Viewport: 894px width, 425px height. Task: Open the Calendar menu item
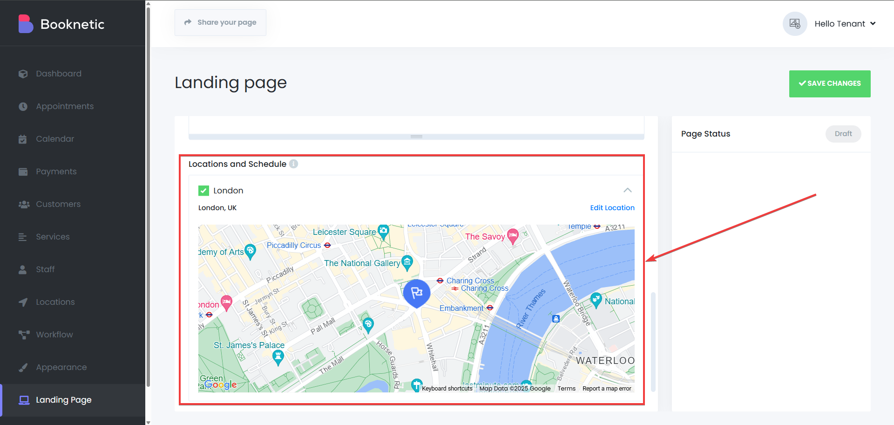pos(73,139)
